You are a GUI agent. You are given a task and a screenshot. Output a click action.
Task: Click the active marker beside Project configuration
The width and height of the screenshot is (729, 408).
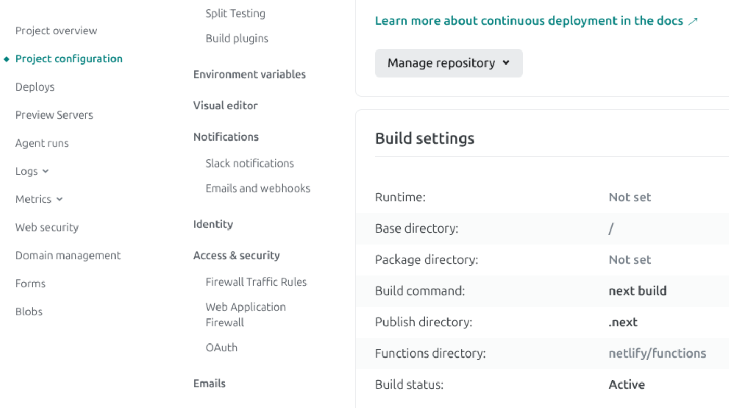coord(7,59)
